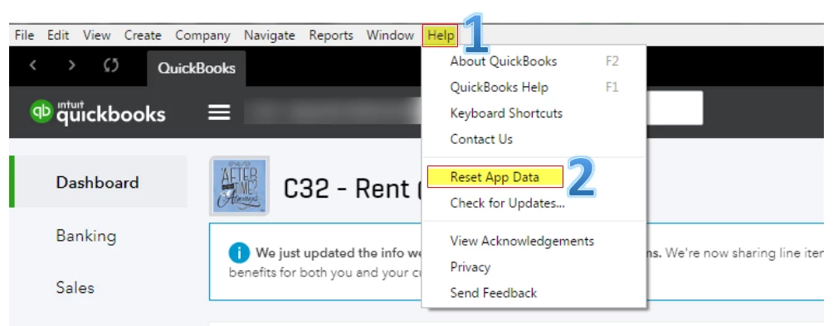Click the company logo thumbnail
Screen dimensions: 838x326
[x=240, y=186]
